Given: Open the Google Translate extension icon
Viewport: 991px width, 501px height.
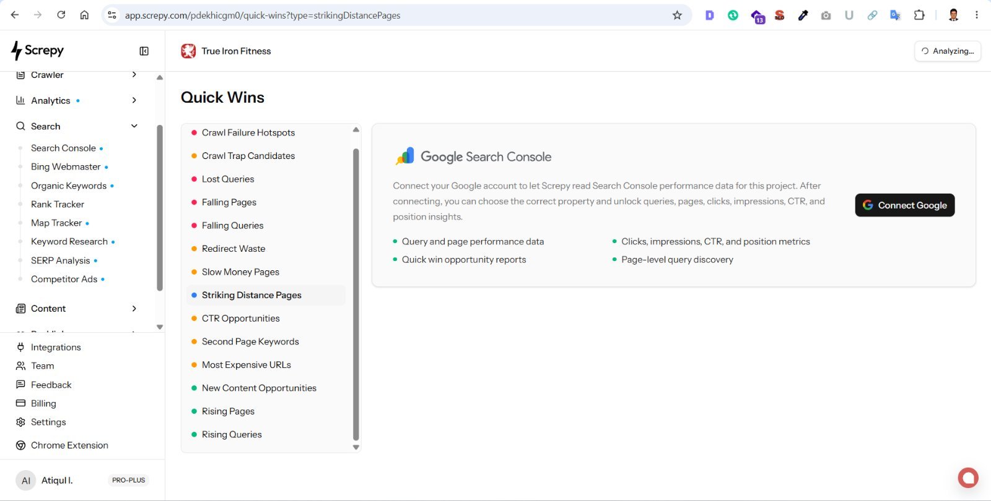Looking at the screenshot, I should [x=895, y=15].
